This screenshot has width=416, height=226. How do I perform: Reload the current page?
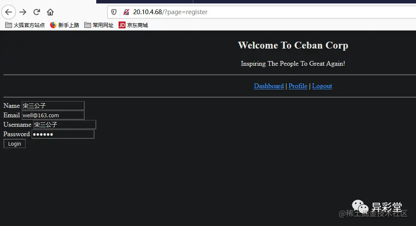pos(37,12)
